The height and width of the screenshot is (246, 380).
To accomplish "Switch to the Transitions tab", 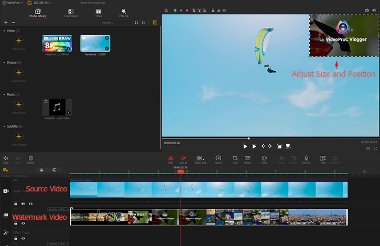I will (x=70, y=13).
